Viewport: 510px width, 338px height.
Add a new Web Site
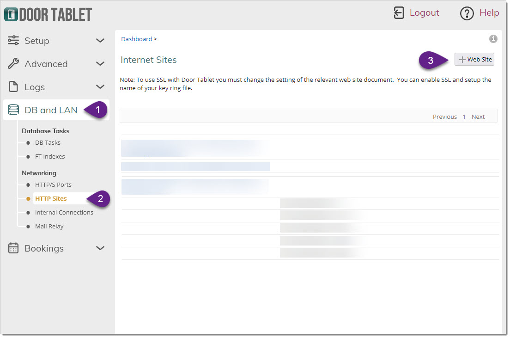tap(474, 60)
